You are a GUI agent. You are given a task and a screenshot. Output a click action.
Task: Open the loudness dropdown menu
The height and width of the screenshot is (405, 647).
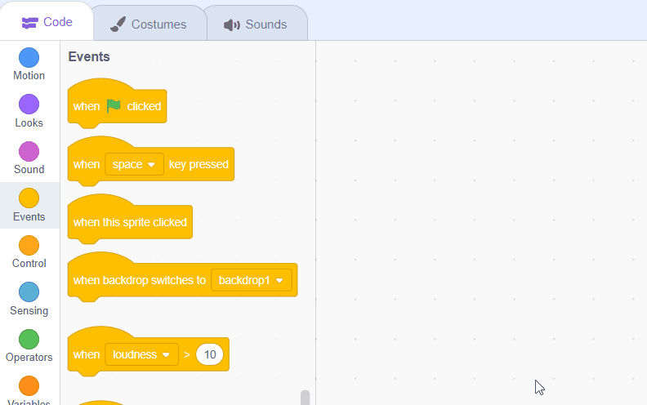pyautogui.click(x=141, y=354)
